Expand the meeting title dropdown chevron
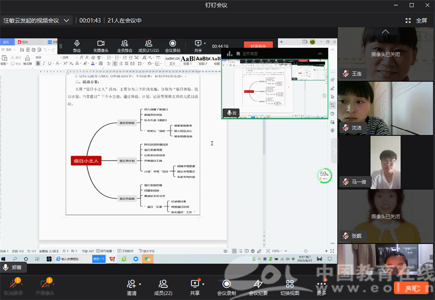 click(x=67, y=20)
